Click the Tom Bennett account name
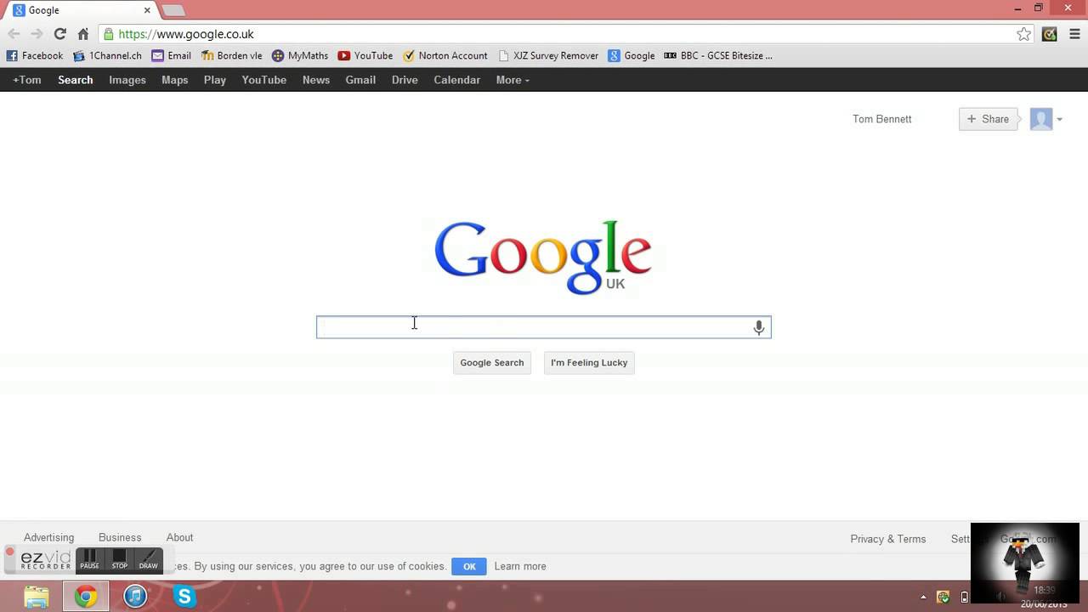1088x612 pixels. coord(881,119)
